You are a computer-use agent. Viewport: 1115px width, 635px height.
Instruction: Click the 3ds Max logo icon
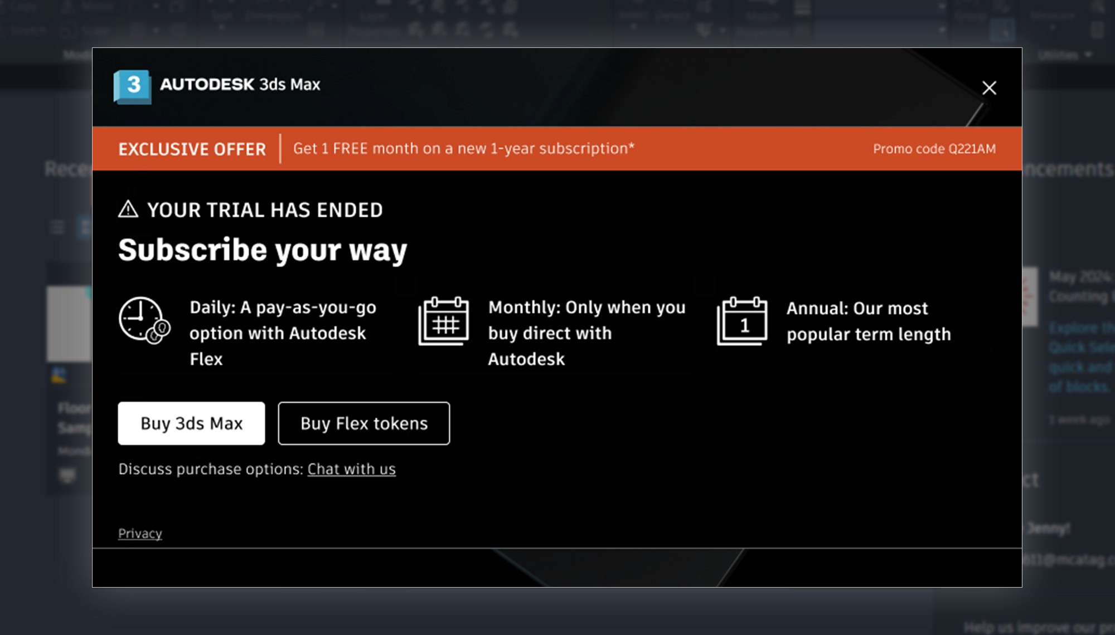(132, 86)
